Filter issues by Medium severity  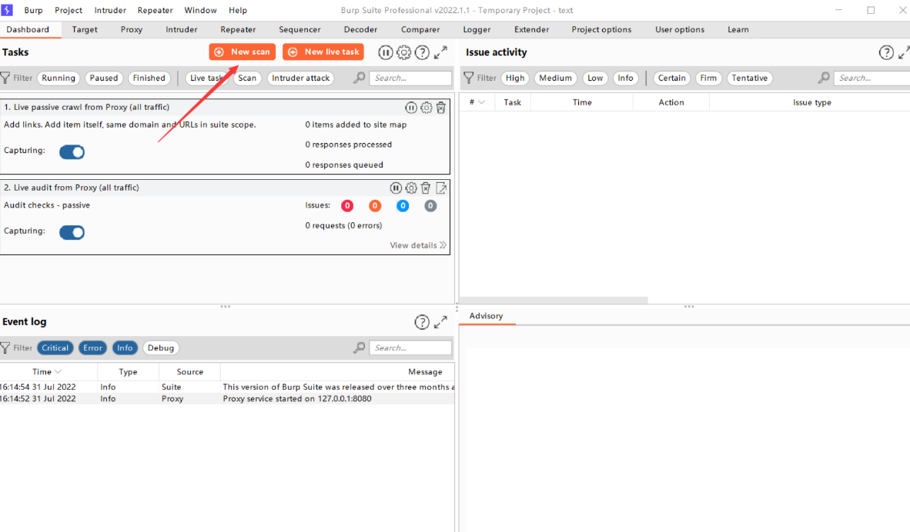555,78
